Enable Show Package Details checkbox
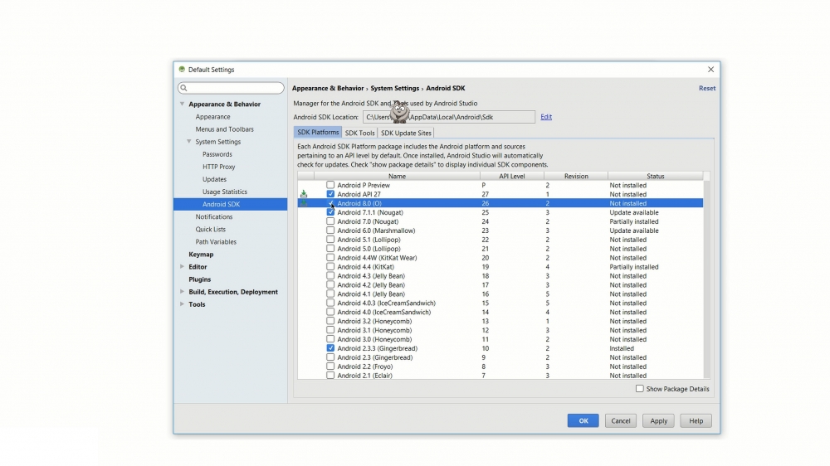 tap(639, 389)
